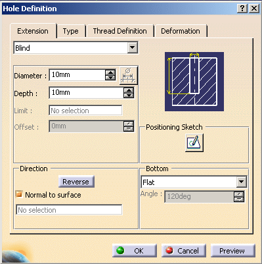Click the Preview button

pyautogui.click(x=233, y=250)
